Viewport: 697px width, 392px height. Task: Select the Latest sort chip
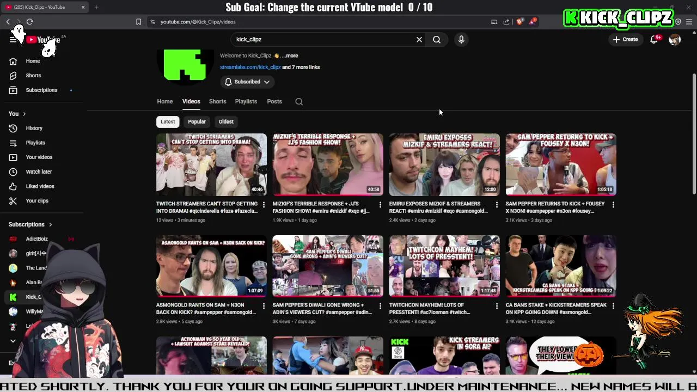coord(168,121)
